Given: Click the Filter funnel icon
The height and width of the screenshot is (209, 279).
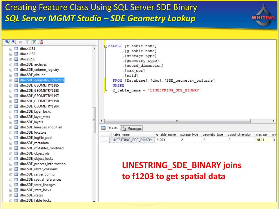Looking at the screenshot, I should pyautogui.click(x=27, y=42).
